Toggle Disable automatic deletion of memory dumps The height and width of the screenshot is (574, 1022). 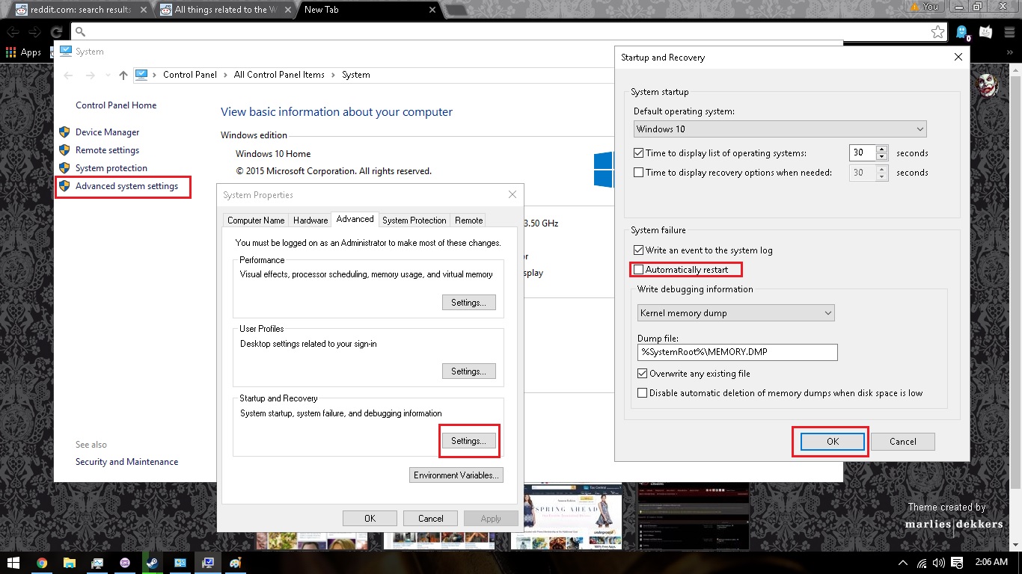(x=642, y=393)
